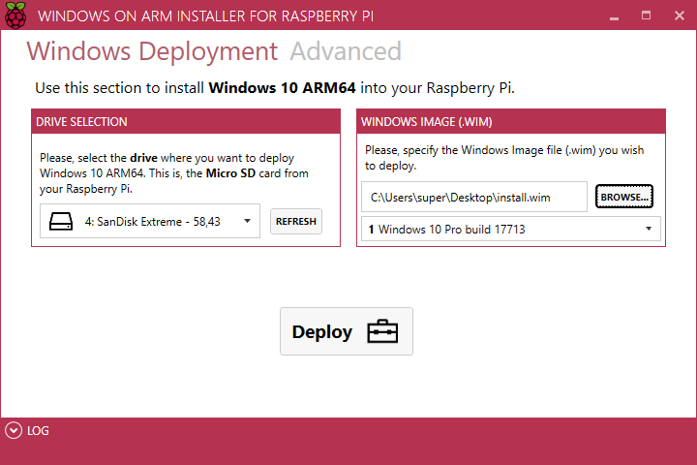Click the toolbox icon on the Deploy button
Viewport: 697px width, 465px height.
[381, 332]
